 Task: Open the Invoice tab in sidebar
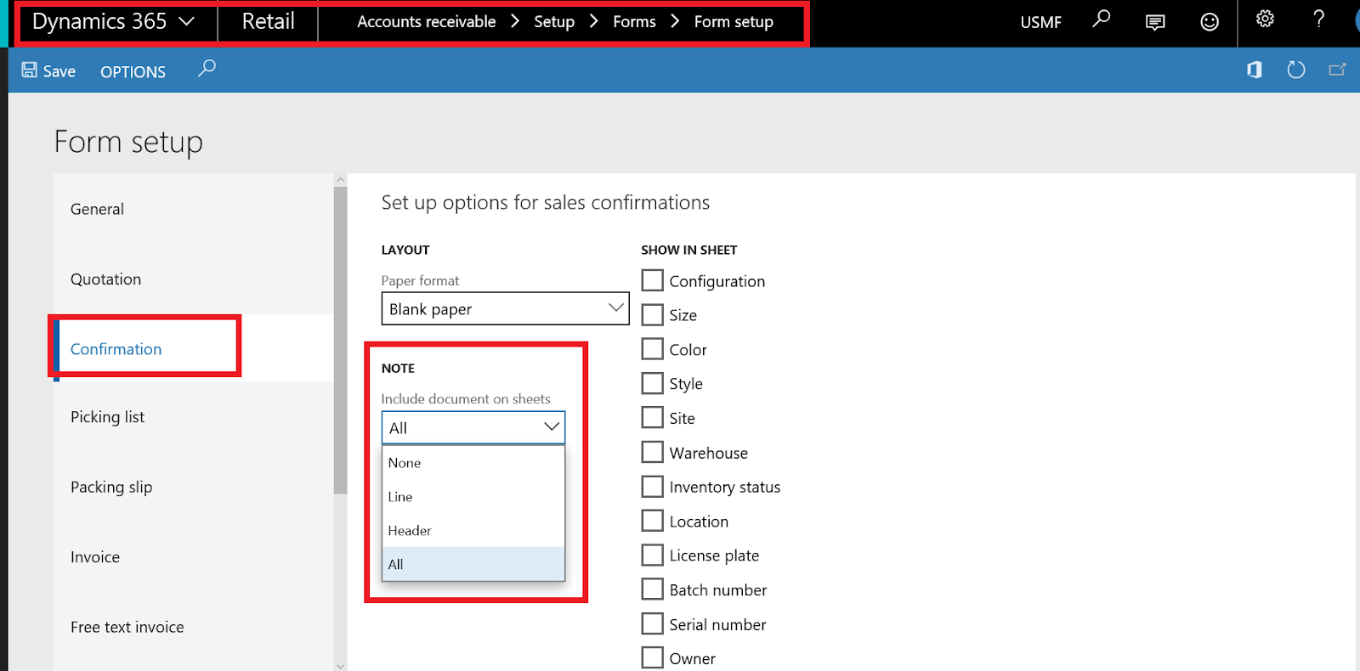pyautogui.click(x=95, y=557)
